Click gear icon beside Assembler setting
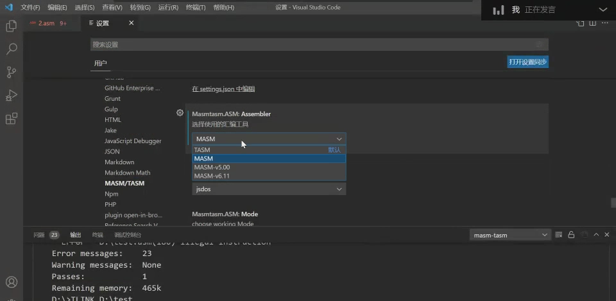Image resolution: width=616 pixels, height=301 pixels. 180,113
